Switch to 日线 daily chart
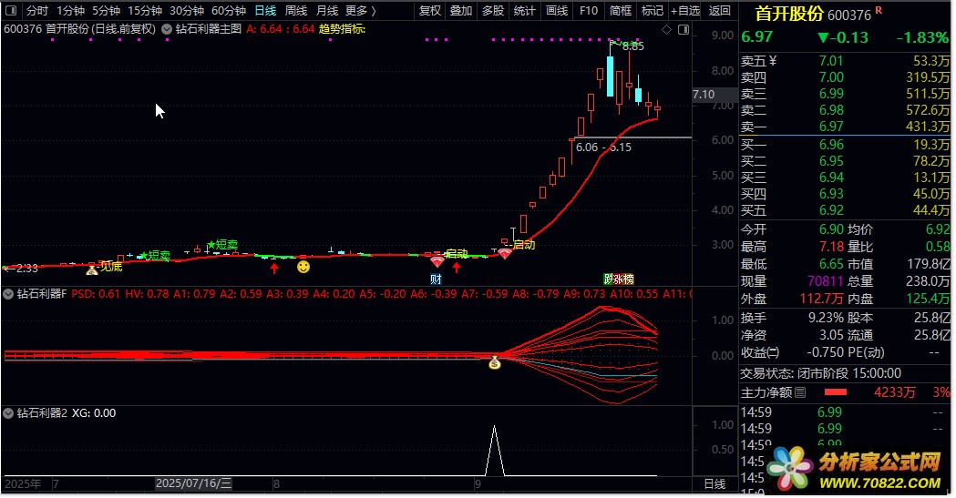 click(265, 10)
